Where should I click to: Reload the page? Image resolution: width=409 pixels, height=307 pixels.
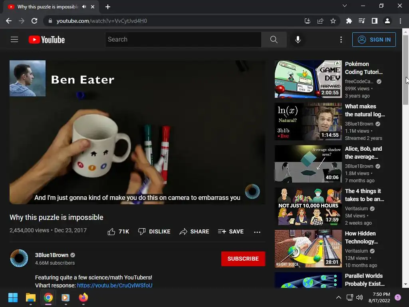point(34,21)
